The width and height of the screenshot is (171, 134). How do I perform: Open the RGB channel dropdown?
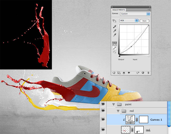pos(129,20)
